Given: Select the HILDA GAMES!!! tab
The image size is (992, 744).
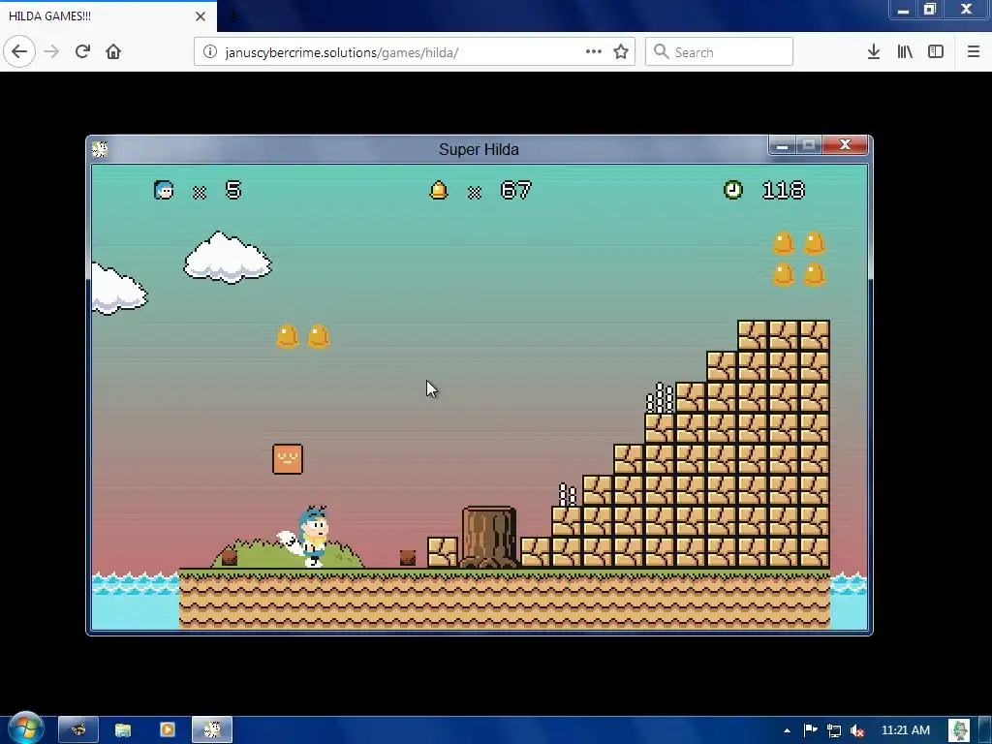Looking at the screenshot, I should 108,15.
